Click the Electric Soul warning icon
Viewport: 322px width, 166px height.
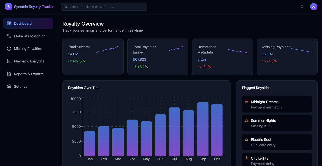[x=247, y=139]
